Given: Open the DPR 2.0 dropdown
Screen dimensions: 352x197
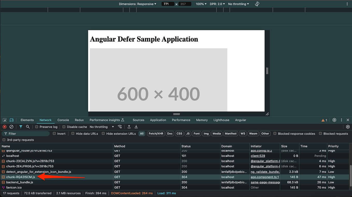Looking at the screenshot, I should click(x=217, y=4).
